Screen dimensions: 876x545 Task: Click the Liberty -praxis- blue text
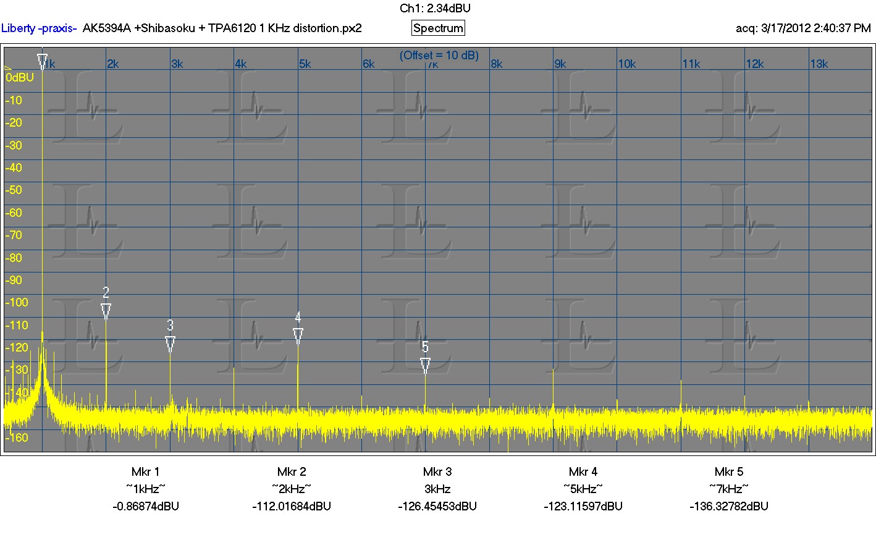point(39,28)
